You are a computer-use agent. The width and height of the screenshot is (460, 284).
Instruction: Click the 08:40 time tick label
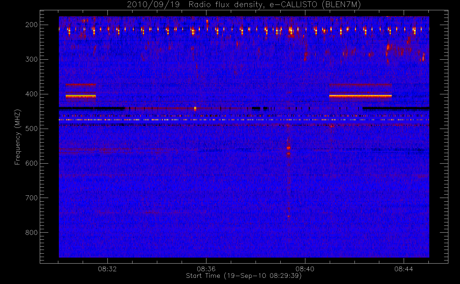(x=305, y=269)
